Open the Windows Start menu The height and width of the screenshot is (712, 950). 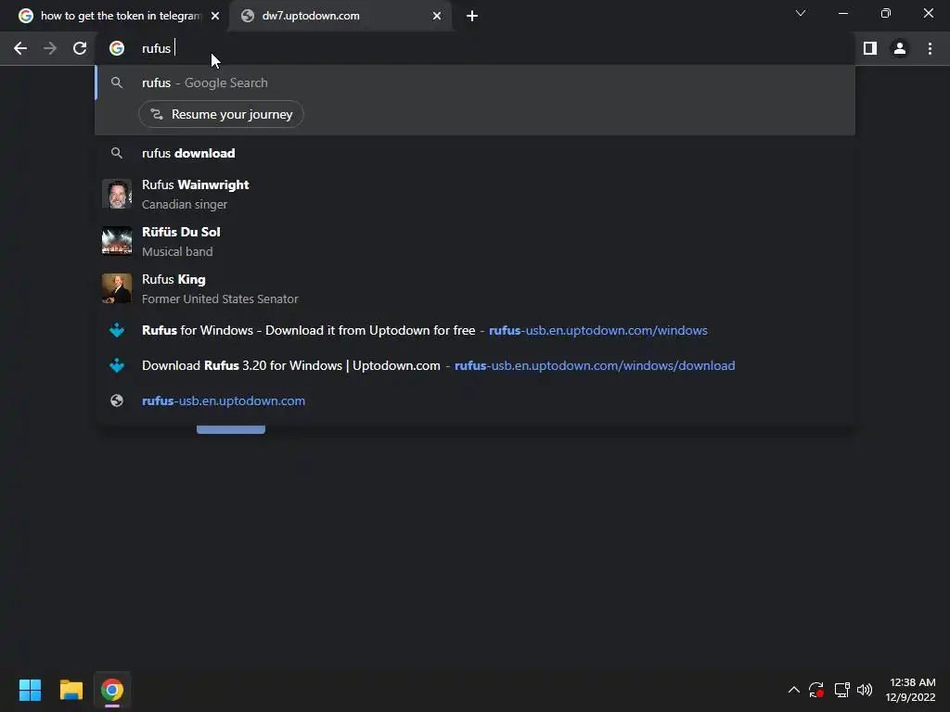point(30,690)
